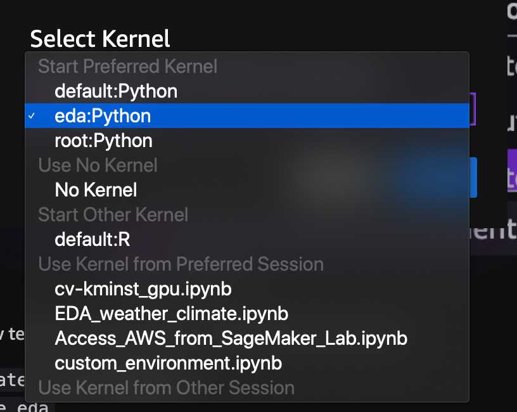The image size is (517, 412).
Task: Select custom_environment.ipynb session kernel
Action: pyautogui.click(x=247, y=363)
